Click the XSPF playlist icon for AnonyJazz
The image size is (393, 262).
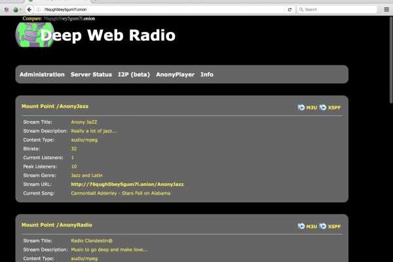click(x=323, y=107)
